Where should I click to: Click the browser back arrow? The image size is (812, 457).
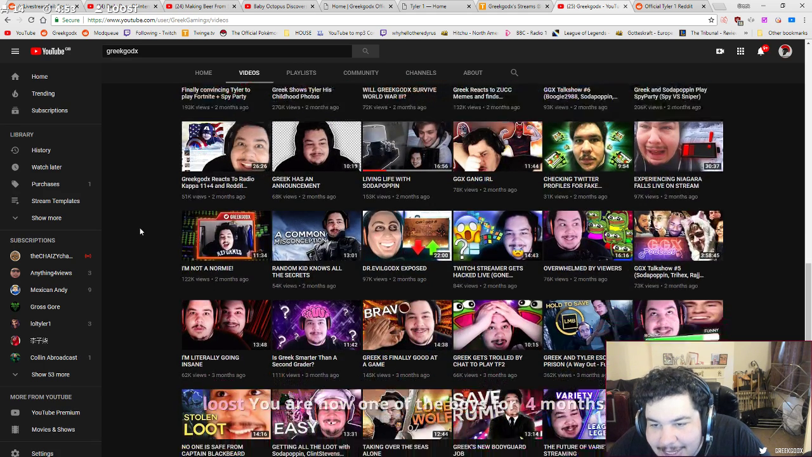click(8, 20)
